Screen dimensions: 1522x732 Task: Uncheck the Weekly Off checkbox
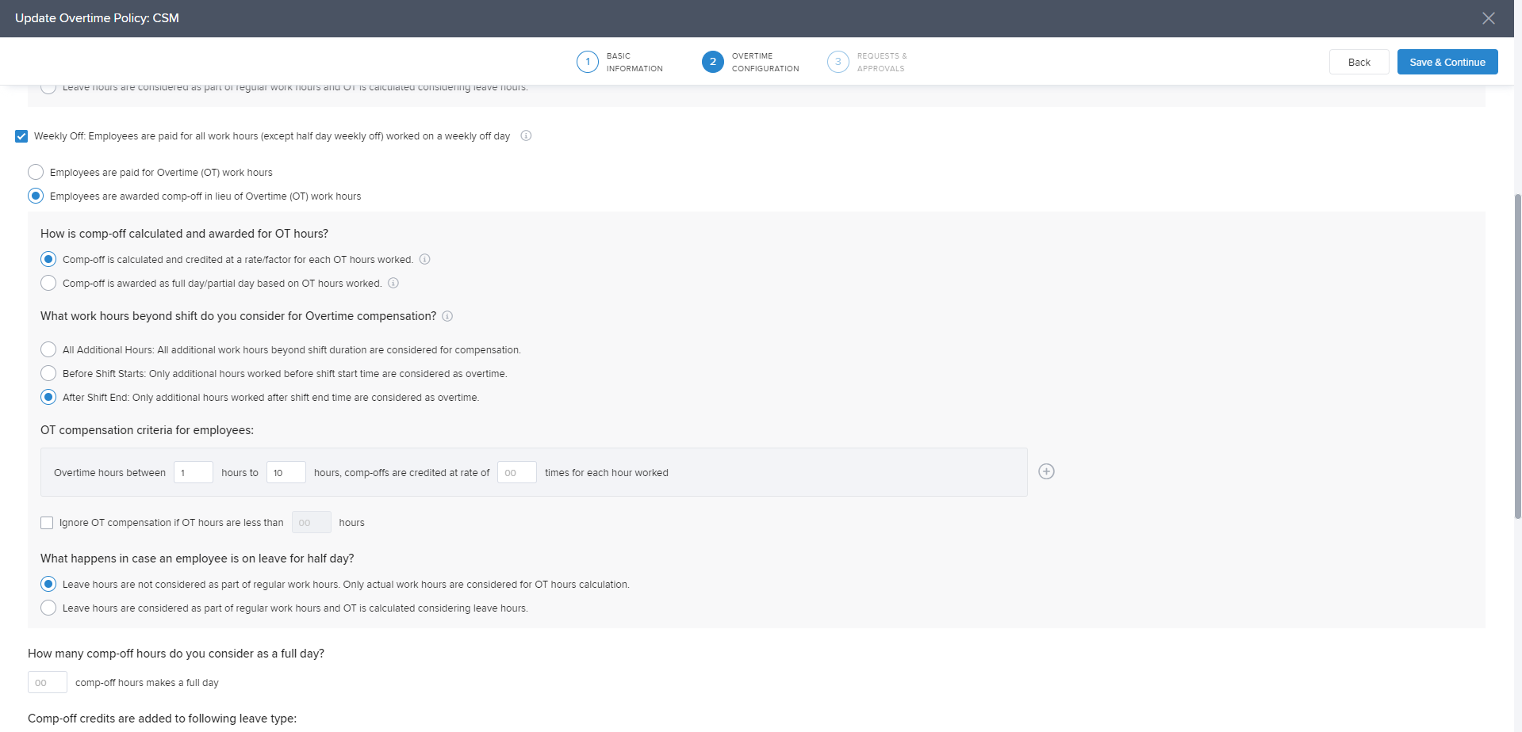pos(21,136)
